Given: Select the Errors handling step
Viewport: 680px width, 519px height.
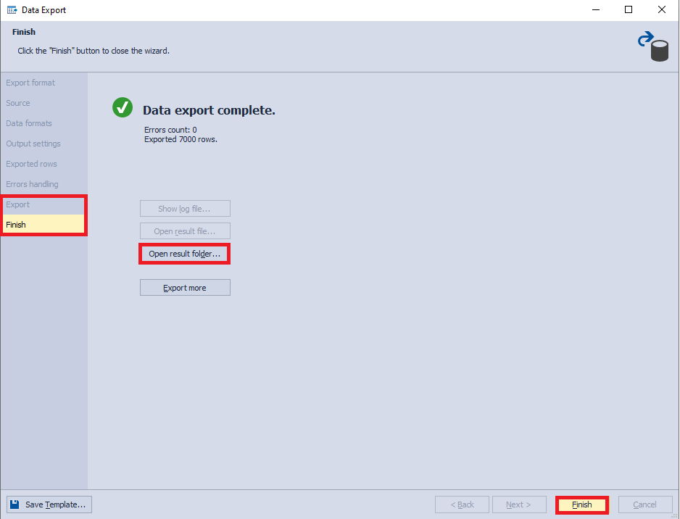Looking at the screenshot, I should pos(32,184).
